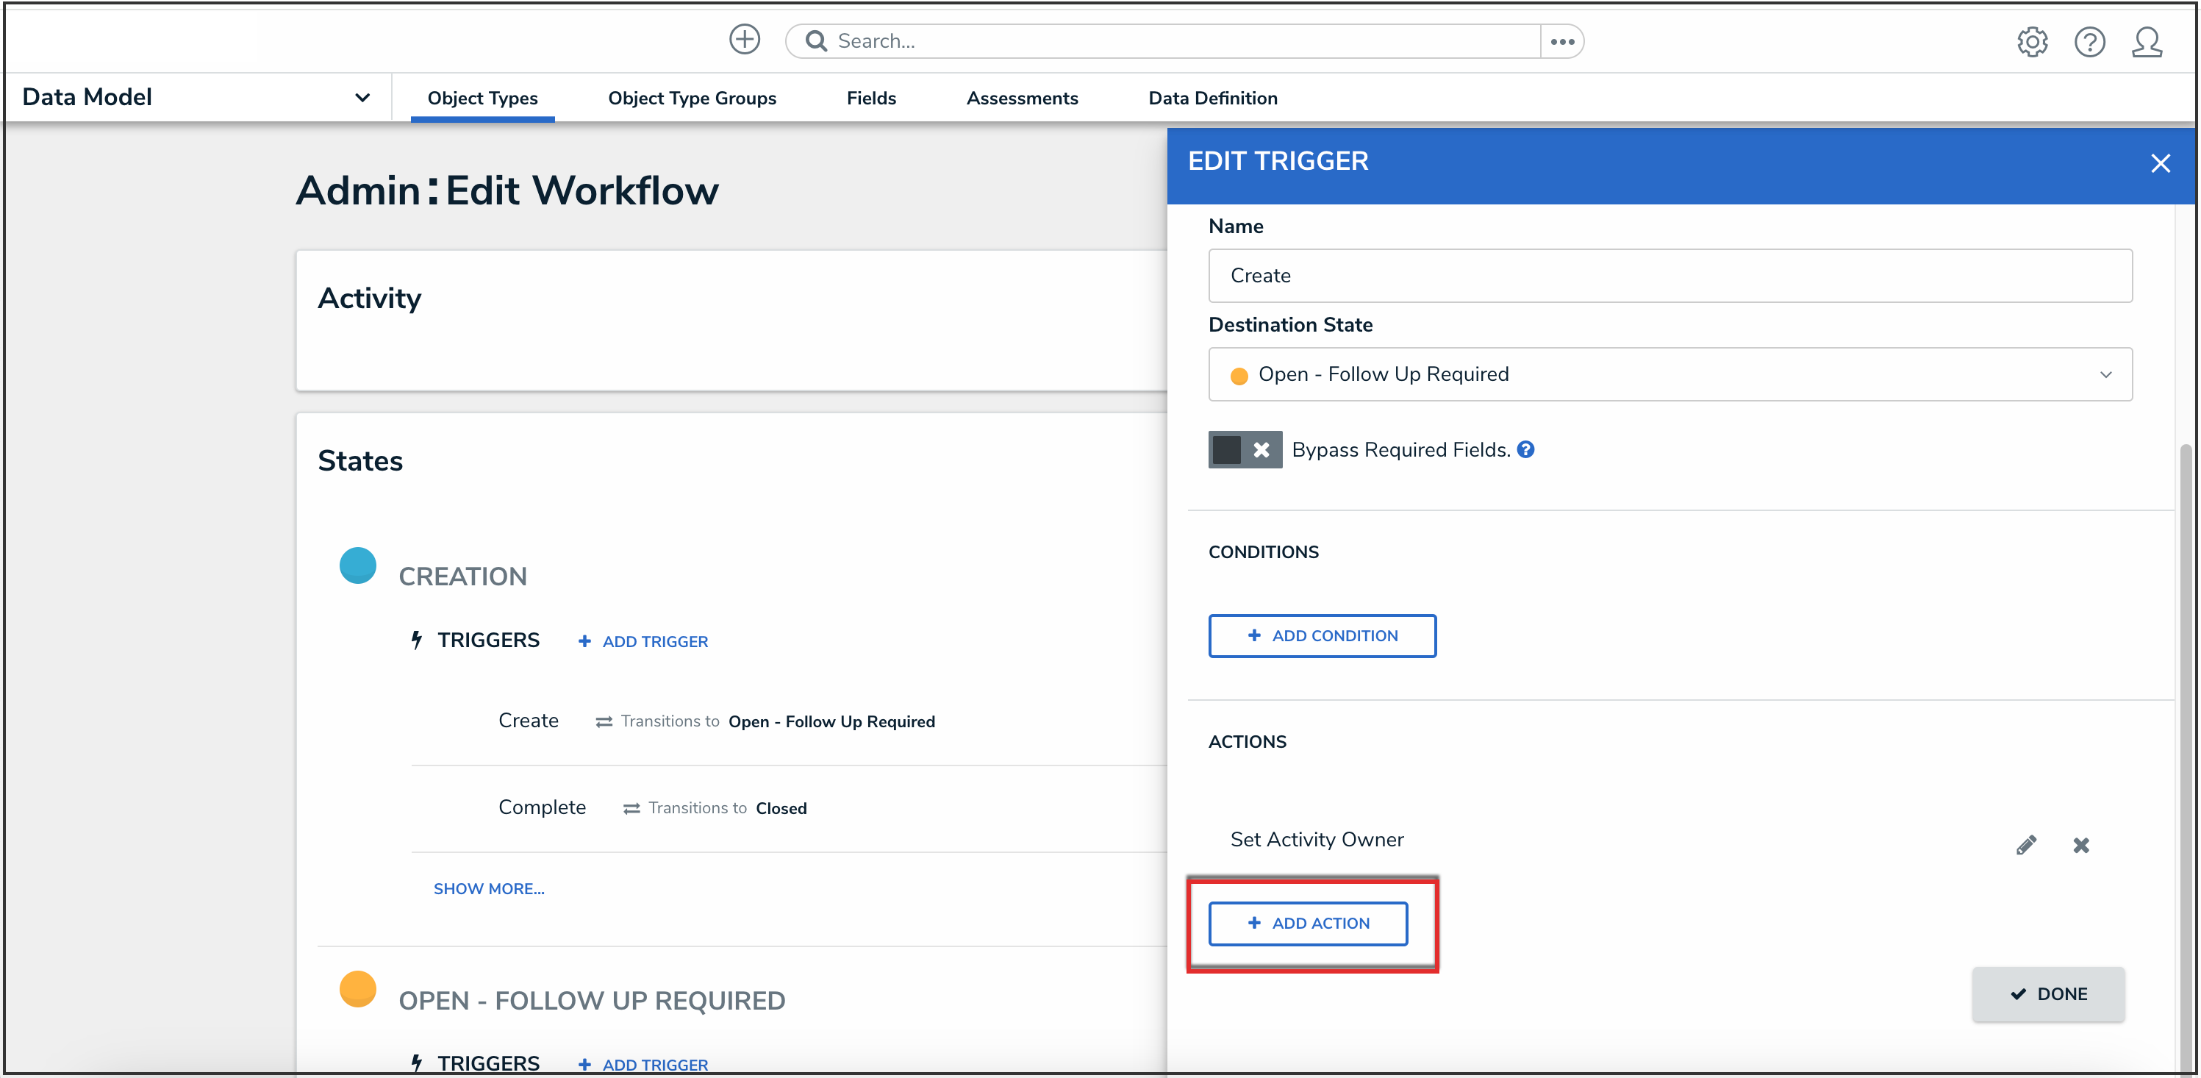The image size is (2201, 1078).
Task: Close the Edit Trigger panel
Action: tap(2159, 163)
